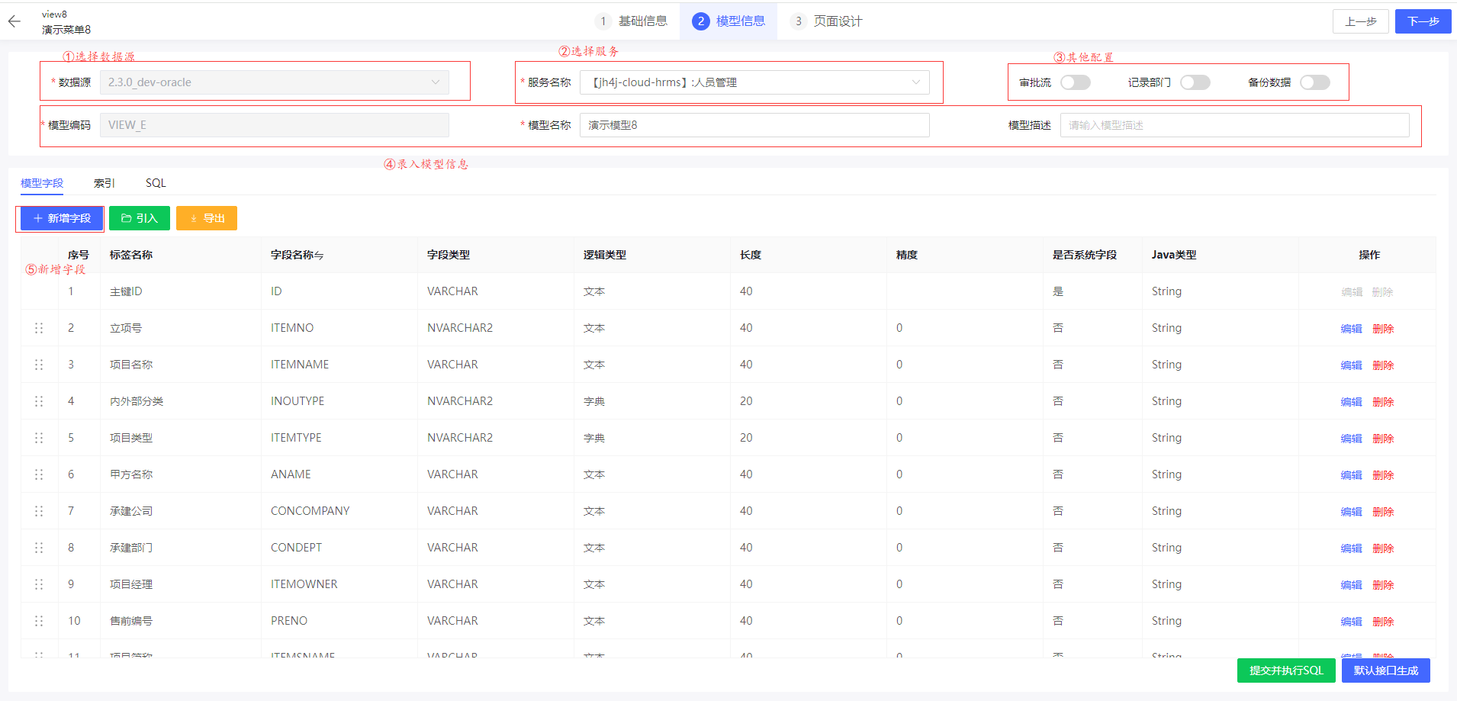Click drag handle for row 立项号
This screenshot has height=701, width=1457.
point(39,328)
